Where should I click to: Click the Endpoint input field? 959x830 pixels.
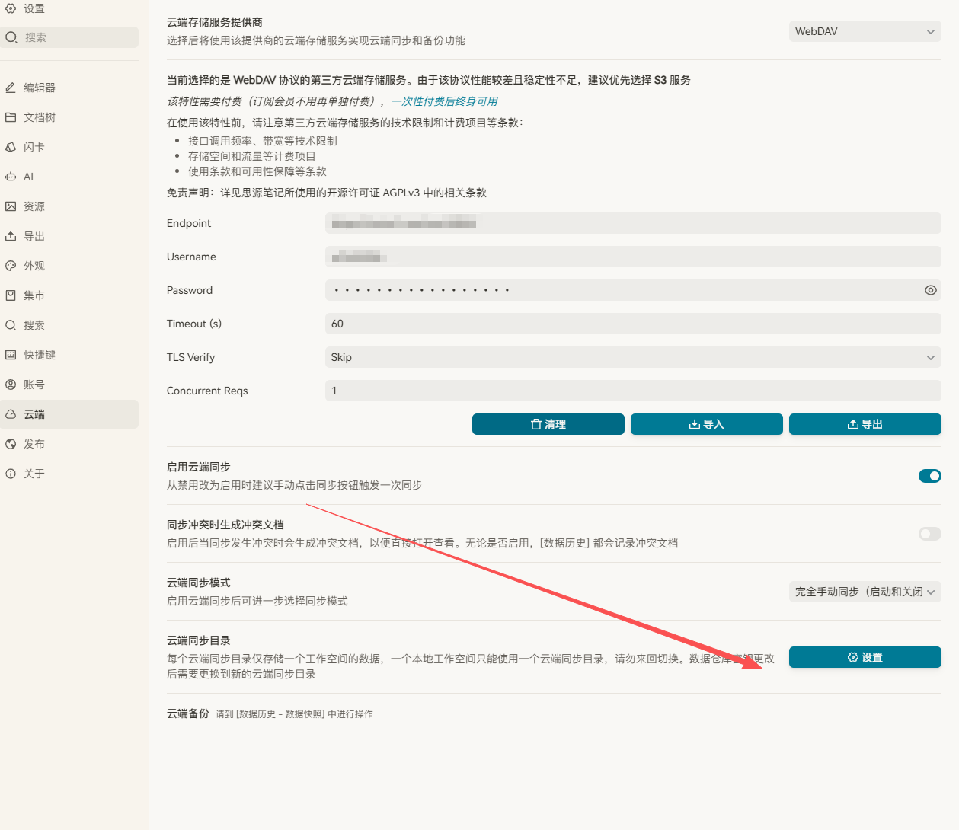point(633,223)
